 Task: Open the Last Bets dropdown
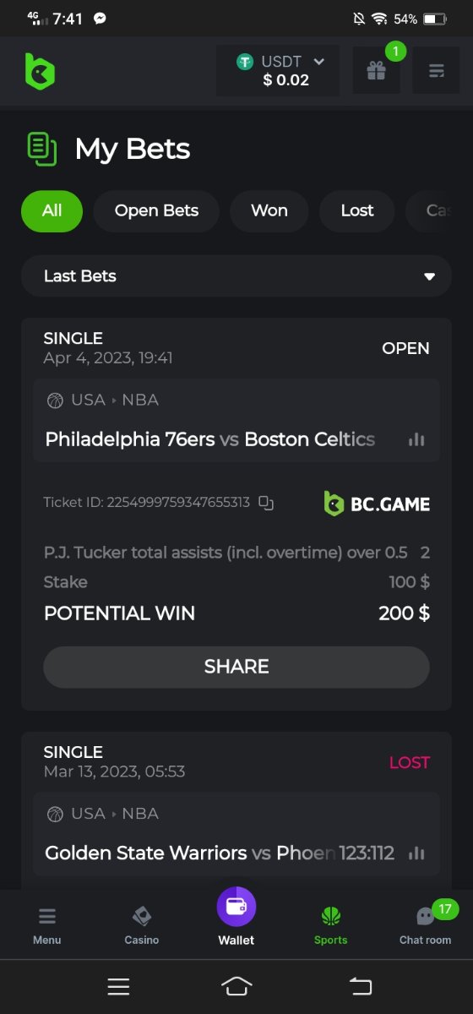[x=236, y=276]
